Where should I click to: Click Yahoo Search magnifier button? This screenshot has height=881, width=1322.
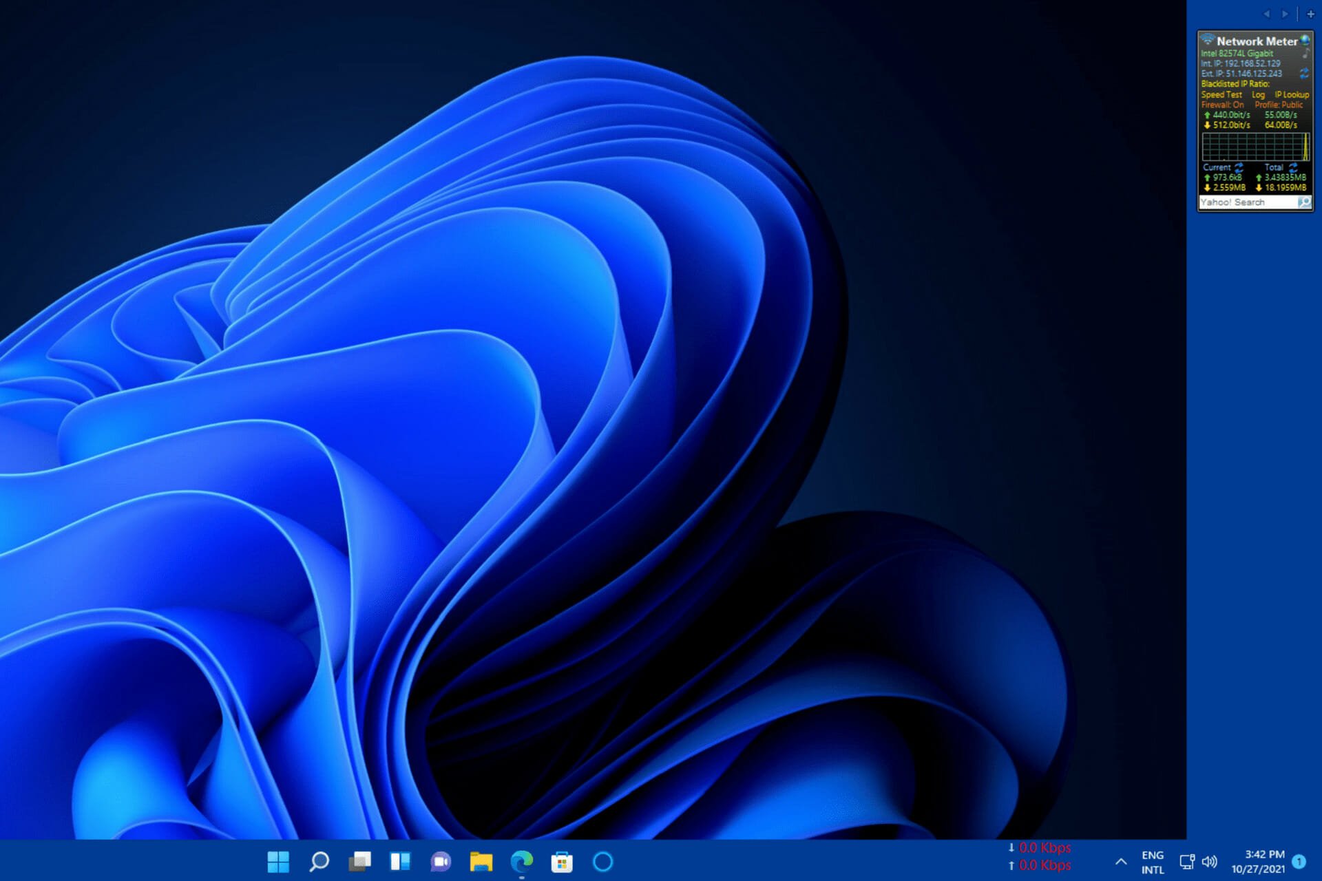pyautogui.click(x=1304, y=202)
